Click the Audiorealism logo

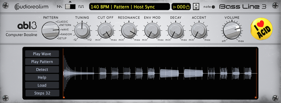click(x=31, y=7)
